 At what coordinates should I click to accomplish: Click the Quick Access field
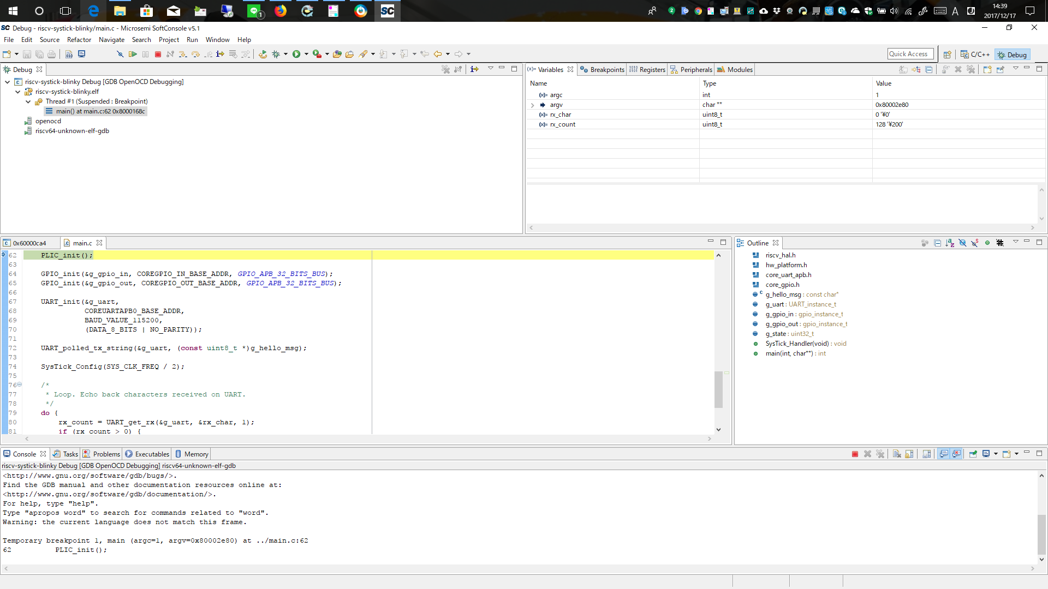click(x=909, y=53)
